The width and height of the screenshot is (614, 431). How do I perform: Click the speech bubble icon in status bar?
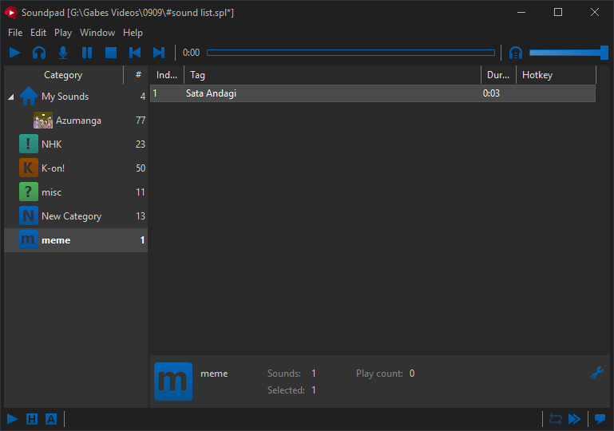tap(599, 419)
